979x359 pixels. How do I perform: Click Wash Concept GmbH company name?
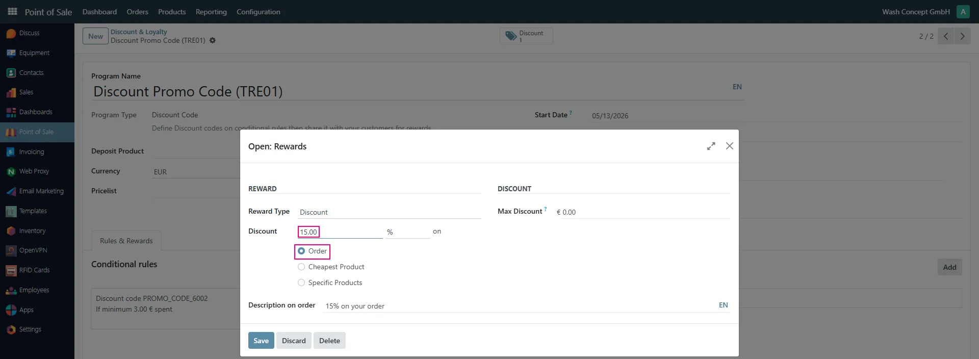916,12
